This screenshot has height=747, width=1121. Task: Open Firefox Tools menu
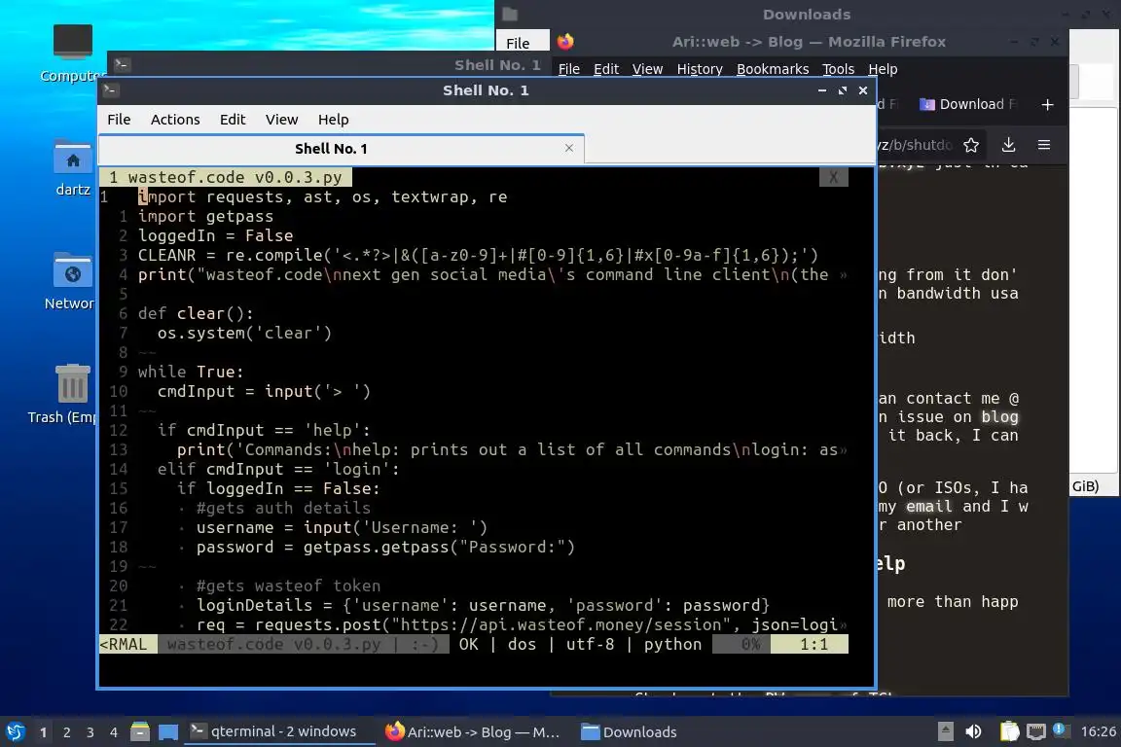tap(838, 69)
